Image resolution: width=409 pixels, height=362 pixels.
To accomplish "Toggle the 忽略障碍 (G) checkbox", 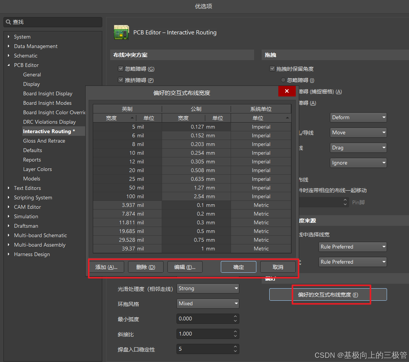I will tap(120, 68).
